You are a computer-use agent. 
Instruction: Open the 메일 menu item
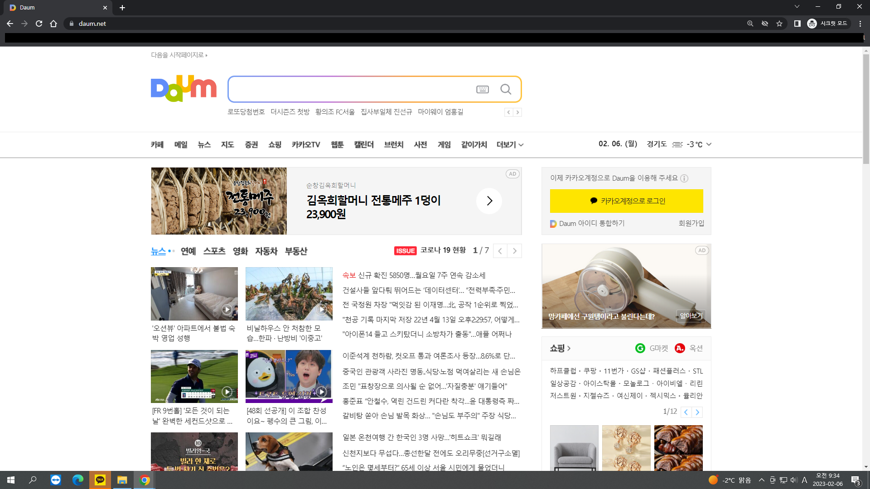click(x=181, y=145)
